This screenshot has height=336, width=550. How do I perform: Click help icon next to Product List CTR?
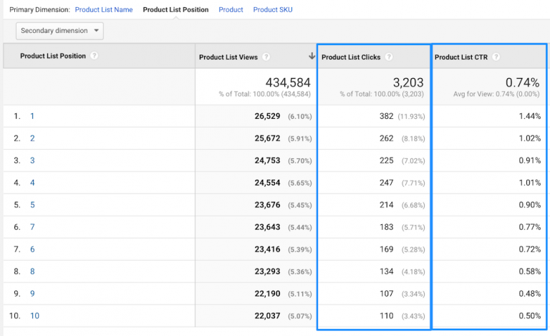pyautogui.click(x=496, y=57)
